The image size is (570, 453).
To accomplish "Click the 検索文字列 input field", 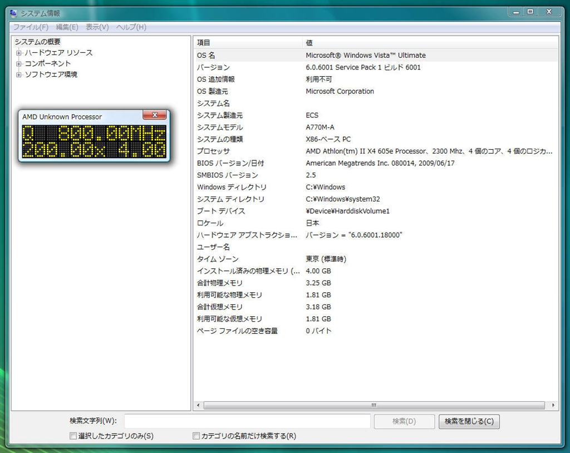I will [247, 421].
